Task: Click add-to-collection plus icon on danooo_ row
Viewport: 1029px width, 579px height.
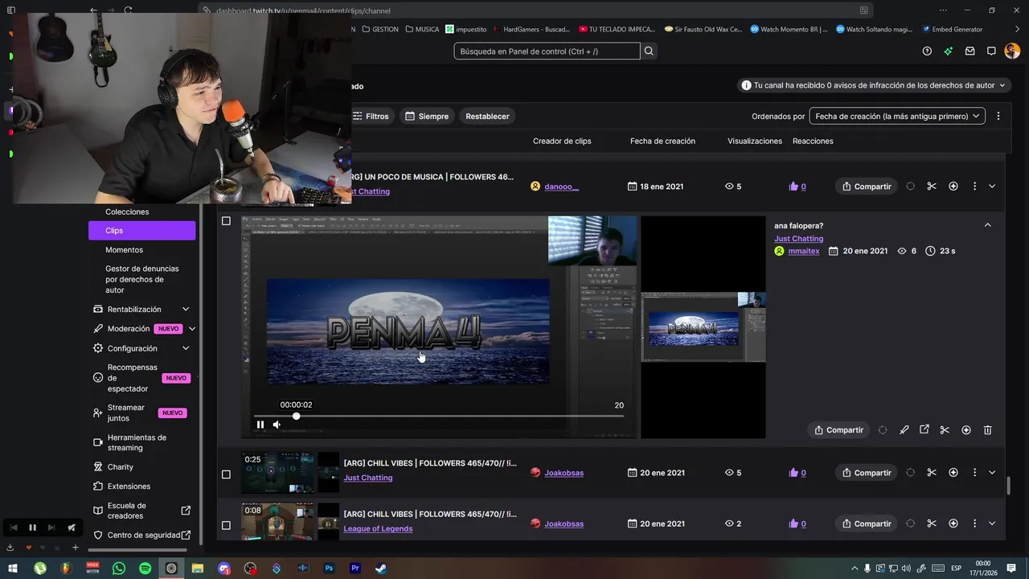Action: (x=953, y=187)
